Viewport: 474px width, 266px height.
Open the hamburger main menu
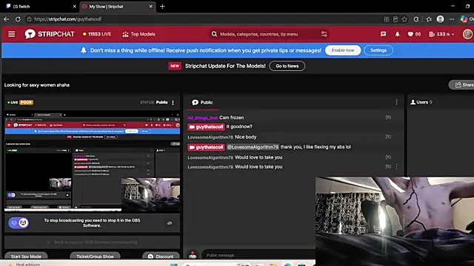click(x=12, y=34)
